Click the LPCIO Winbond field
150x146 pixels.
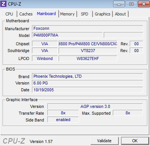(x=45, y=58)
